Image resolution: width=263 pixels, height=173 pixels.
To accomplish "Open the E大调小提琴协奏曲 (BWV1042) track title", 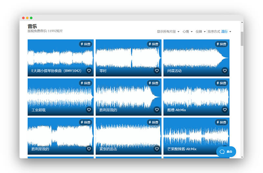I will (56, 71).
